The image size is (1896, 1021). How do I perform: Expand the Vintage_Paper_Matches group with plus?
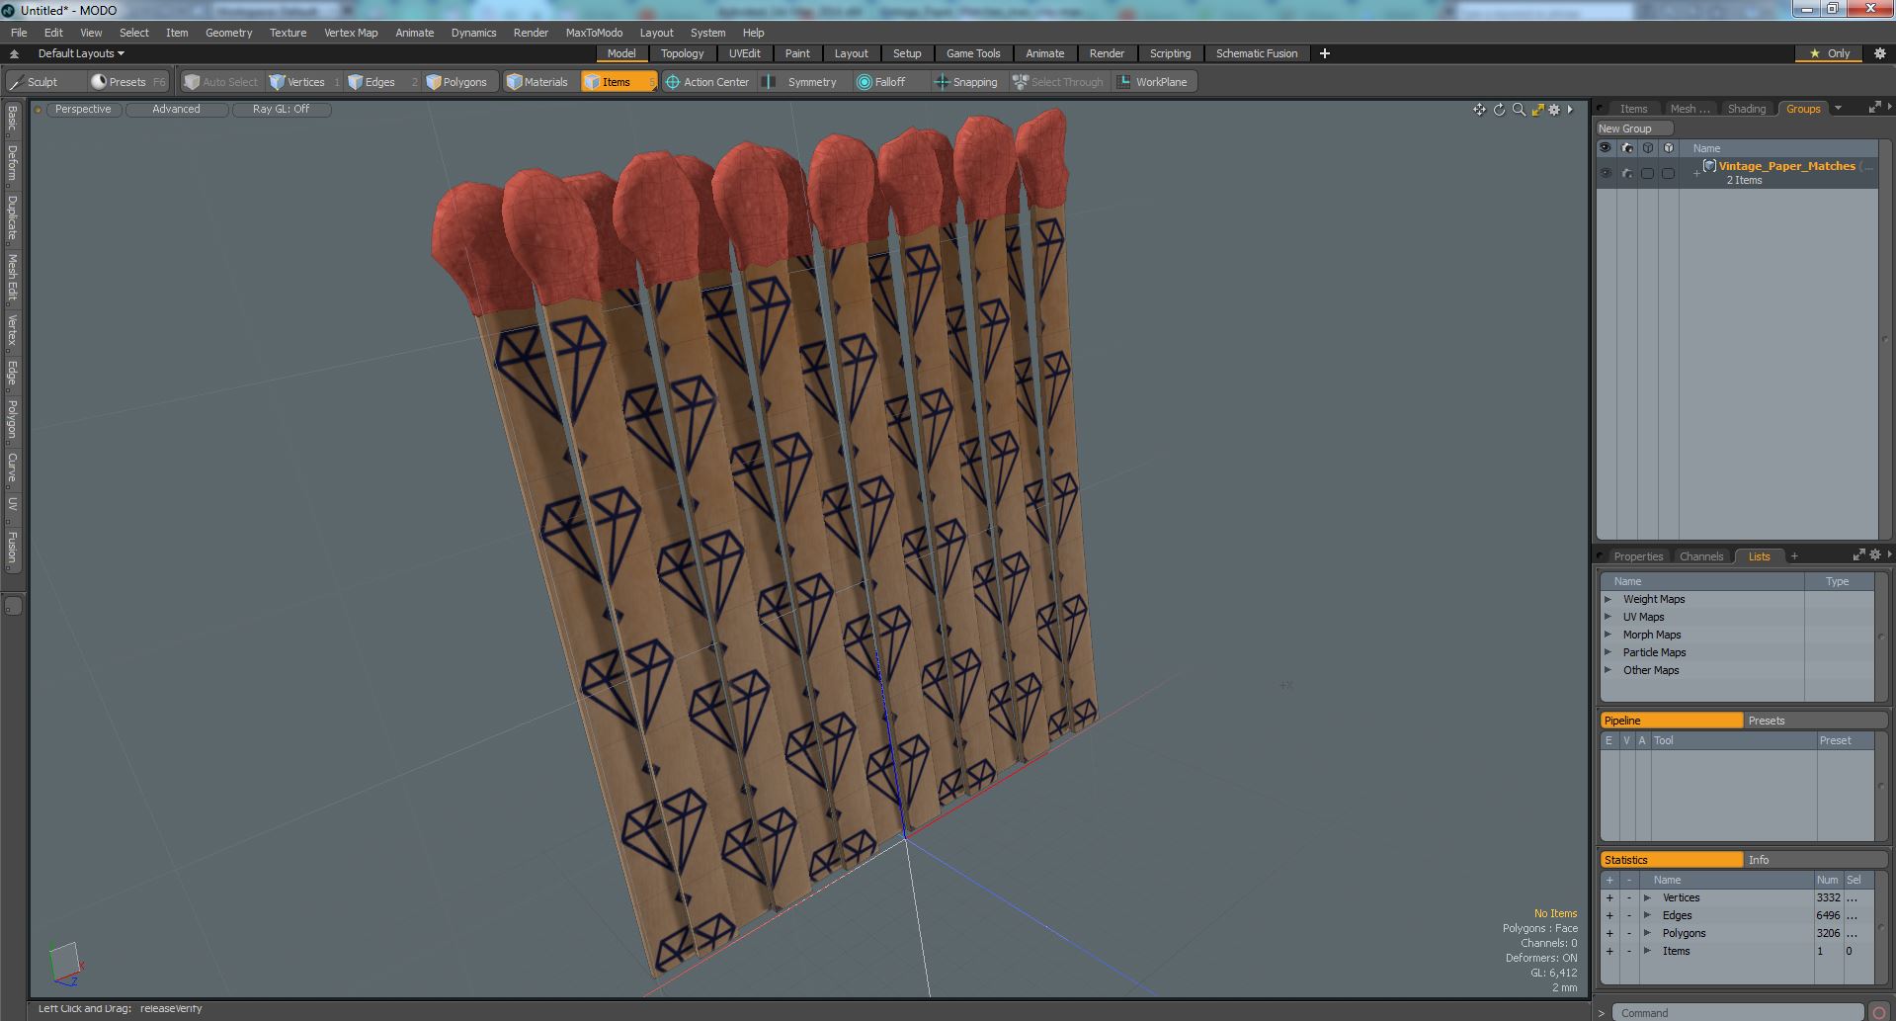point(1696,174)
